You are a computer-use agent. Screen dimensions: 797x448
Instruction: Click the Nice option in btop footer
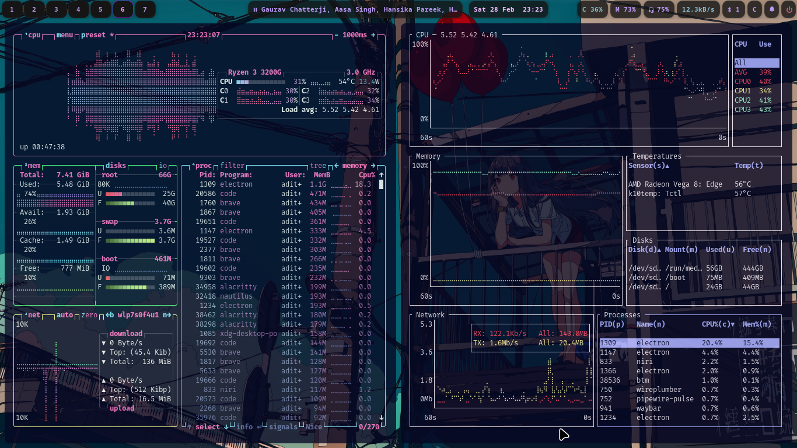pos(314,427)
